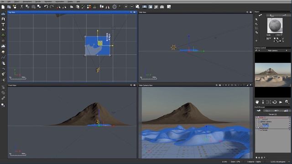
Task: Click the Focal zoom icon in Camera Control
Action: pyautogui.click(x=287, y=102)
